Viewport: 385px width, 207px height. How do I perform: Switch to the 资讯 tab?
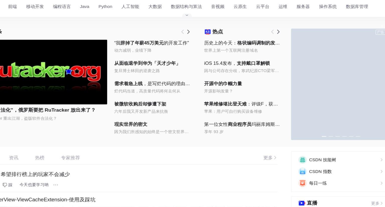[x=14, y=158]
